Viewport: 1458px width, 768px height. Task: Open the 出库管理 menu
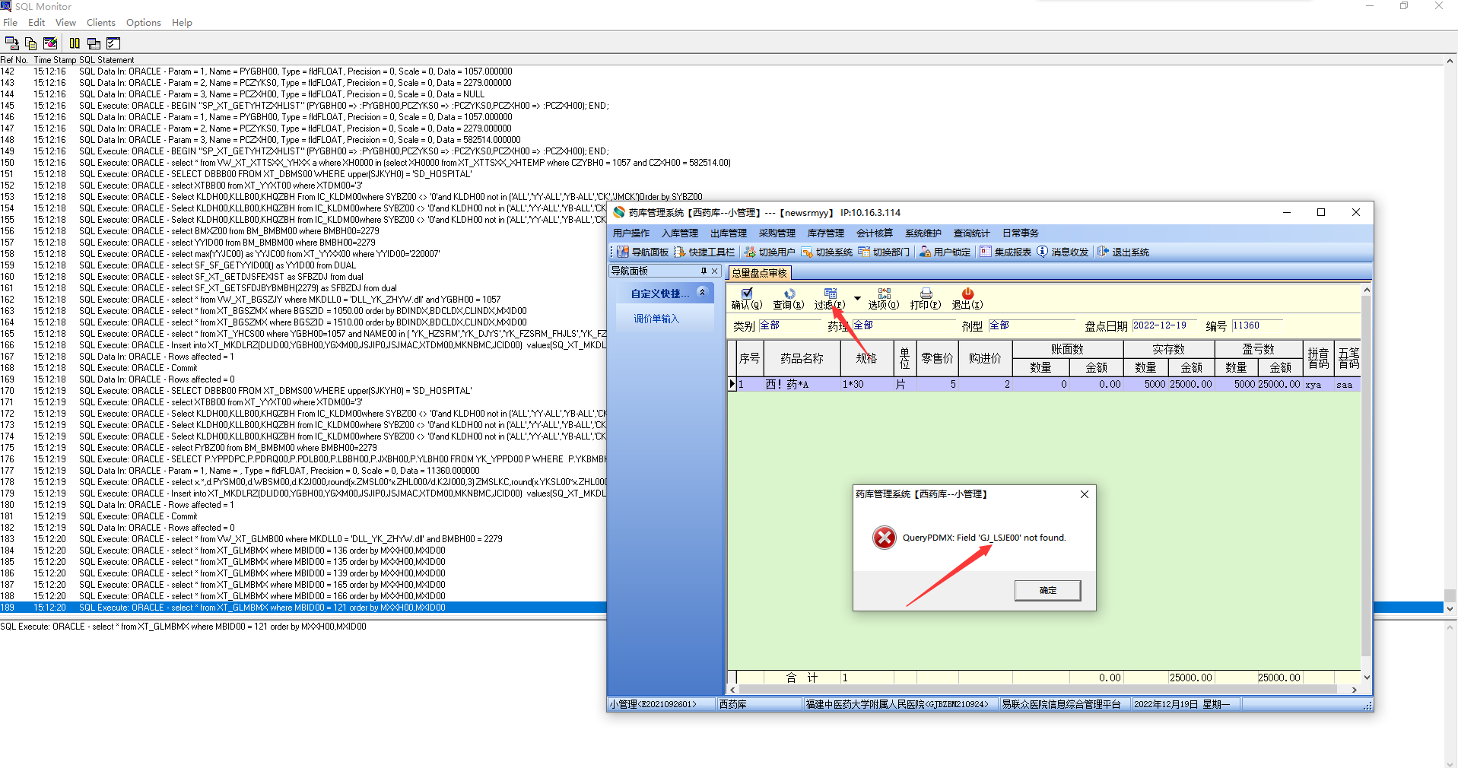pyautogui.click(x=729, y=233)
